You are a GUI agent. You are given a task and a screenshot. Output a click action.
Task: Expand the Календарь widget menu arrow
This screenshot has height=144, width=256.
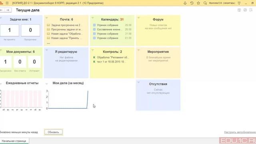pos(92,18)
